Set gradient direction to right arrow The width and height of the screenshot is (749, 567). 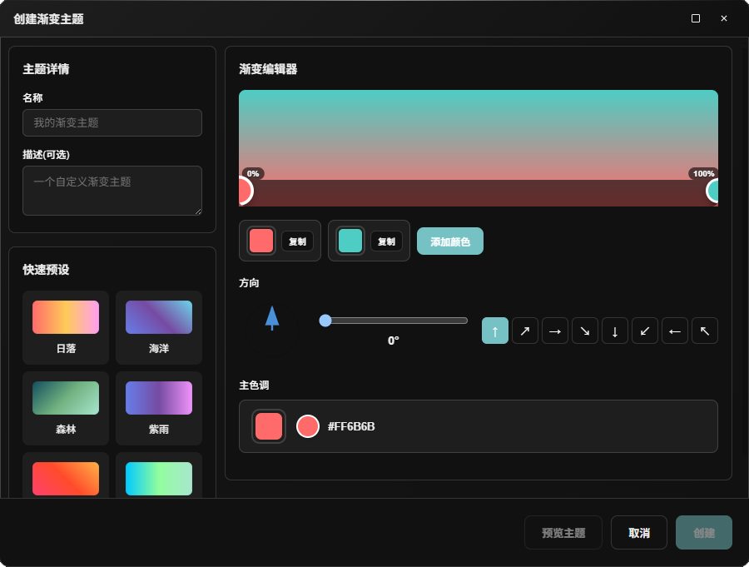pyautogui.click(x=555, y=331)
